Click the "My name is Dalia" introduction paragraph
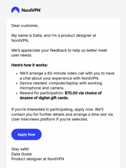This screenshot has height=168, width=126. pos(54,38)
